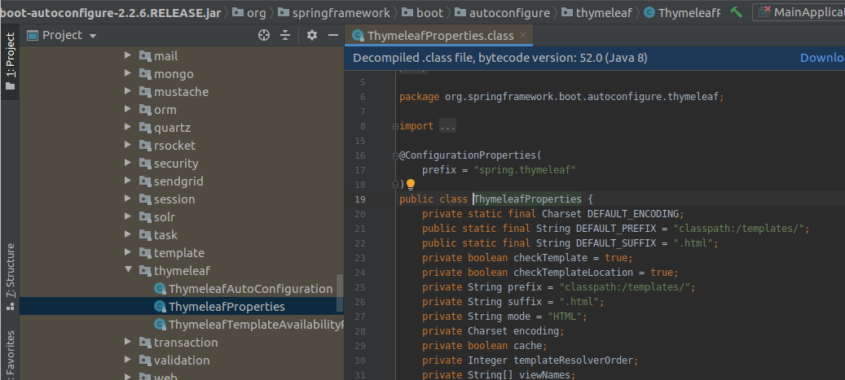Select the session package in tree

click(x=174, y=199)
